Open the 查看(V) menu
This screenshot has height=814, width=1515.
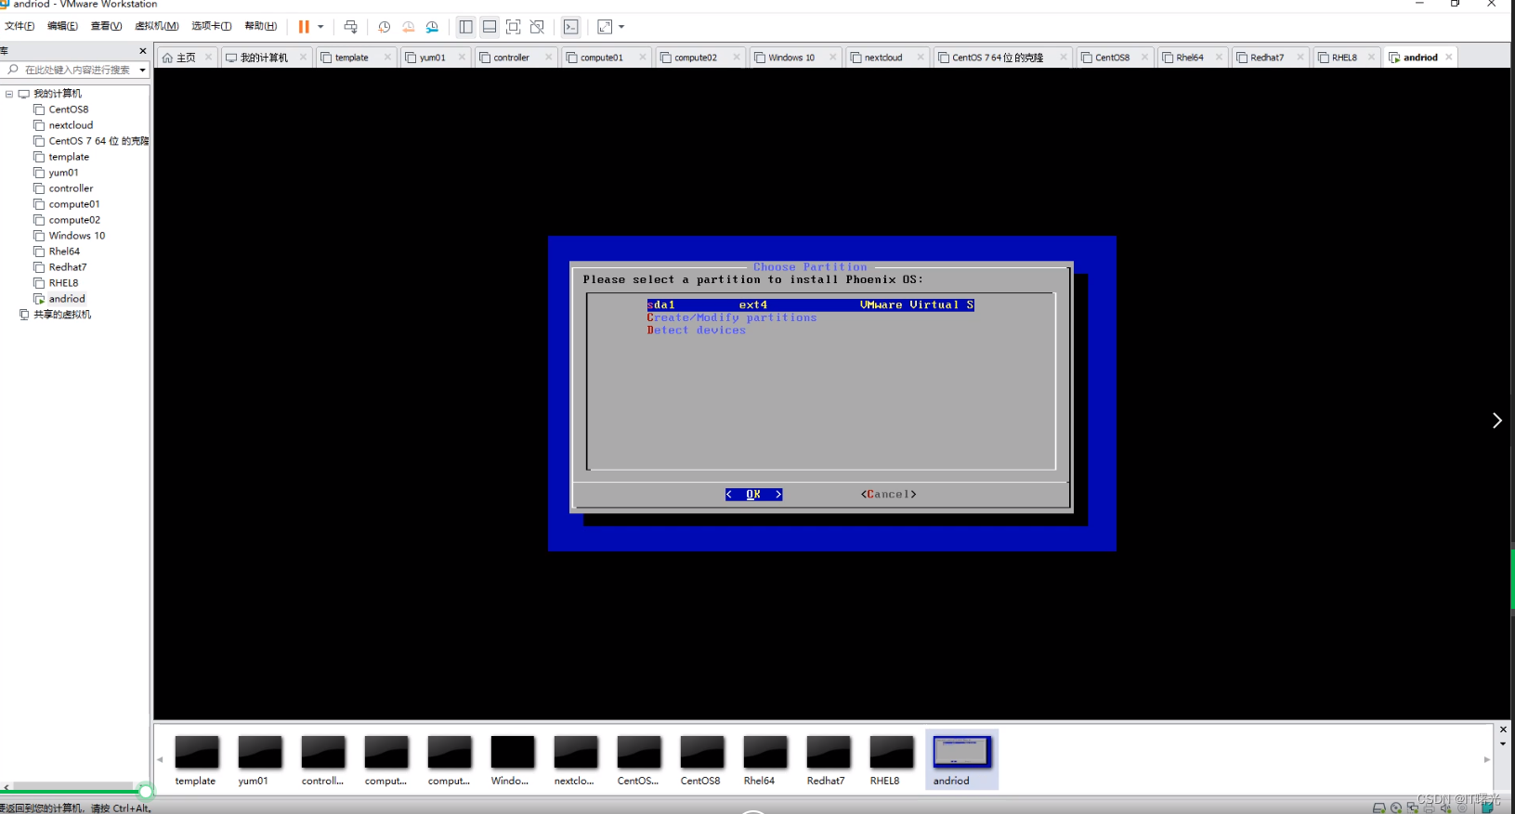(x=106, y=26)
